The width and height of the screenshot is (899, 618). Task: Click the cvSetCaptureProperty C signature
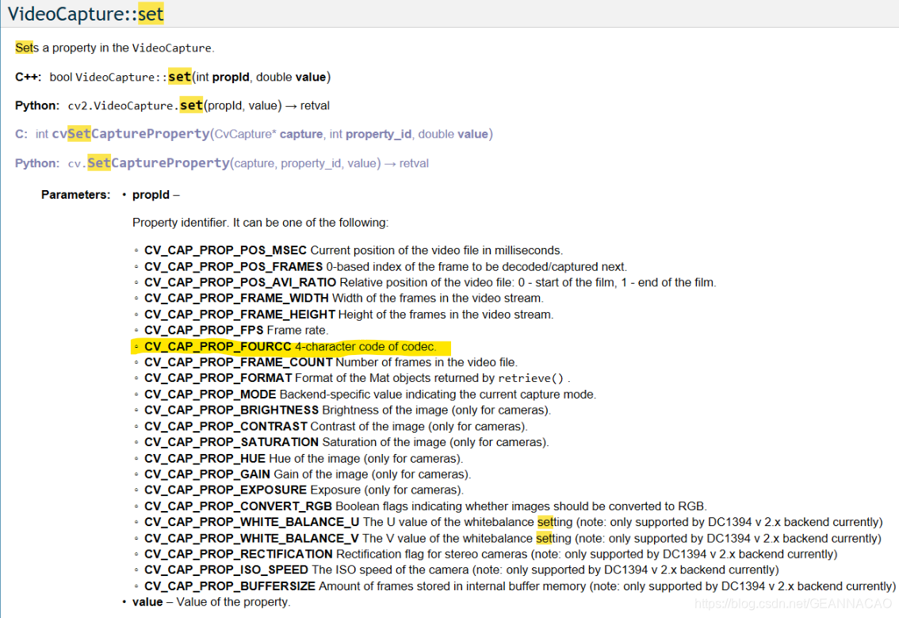point(254,134)
